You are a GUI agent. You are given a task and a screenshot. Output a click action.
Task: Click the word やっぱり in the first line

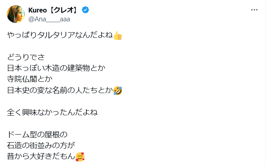point(22,36)
